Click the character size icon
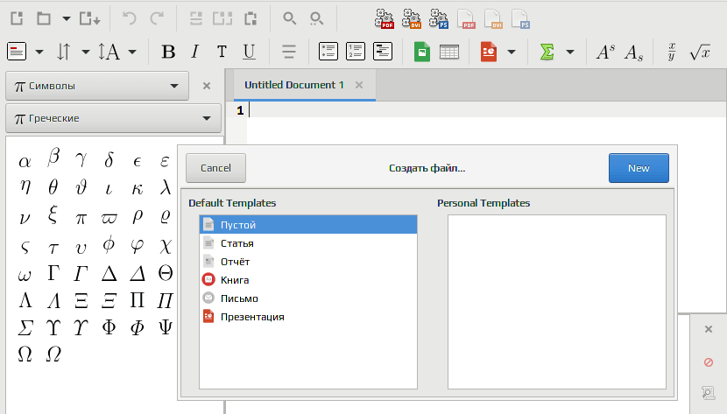This screenshot has height=414, width=727. tap(109, 52)
